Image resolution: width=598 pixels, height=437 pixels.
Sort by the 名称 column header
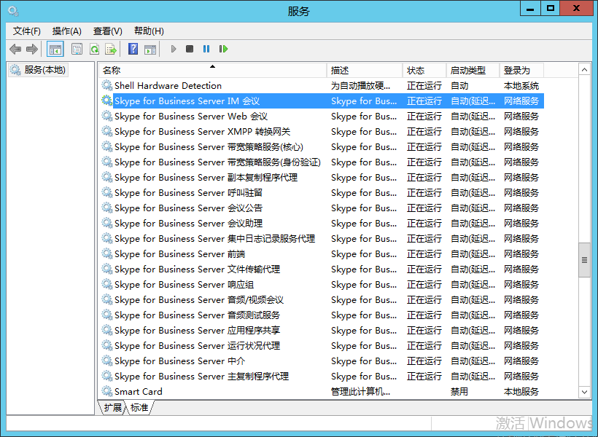click(x=213, y=70)
